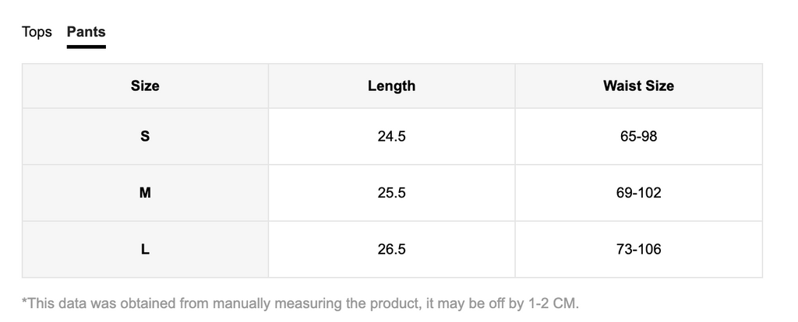798x322 pixels.
Task: Click the 73-106 waist size cell
Action: point(639,250)
